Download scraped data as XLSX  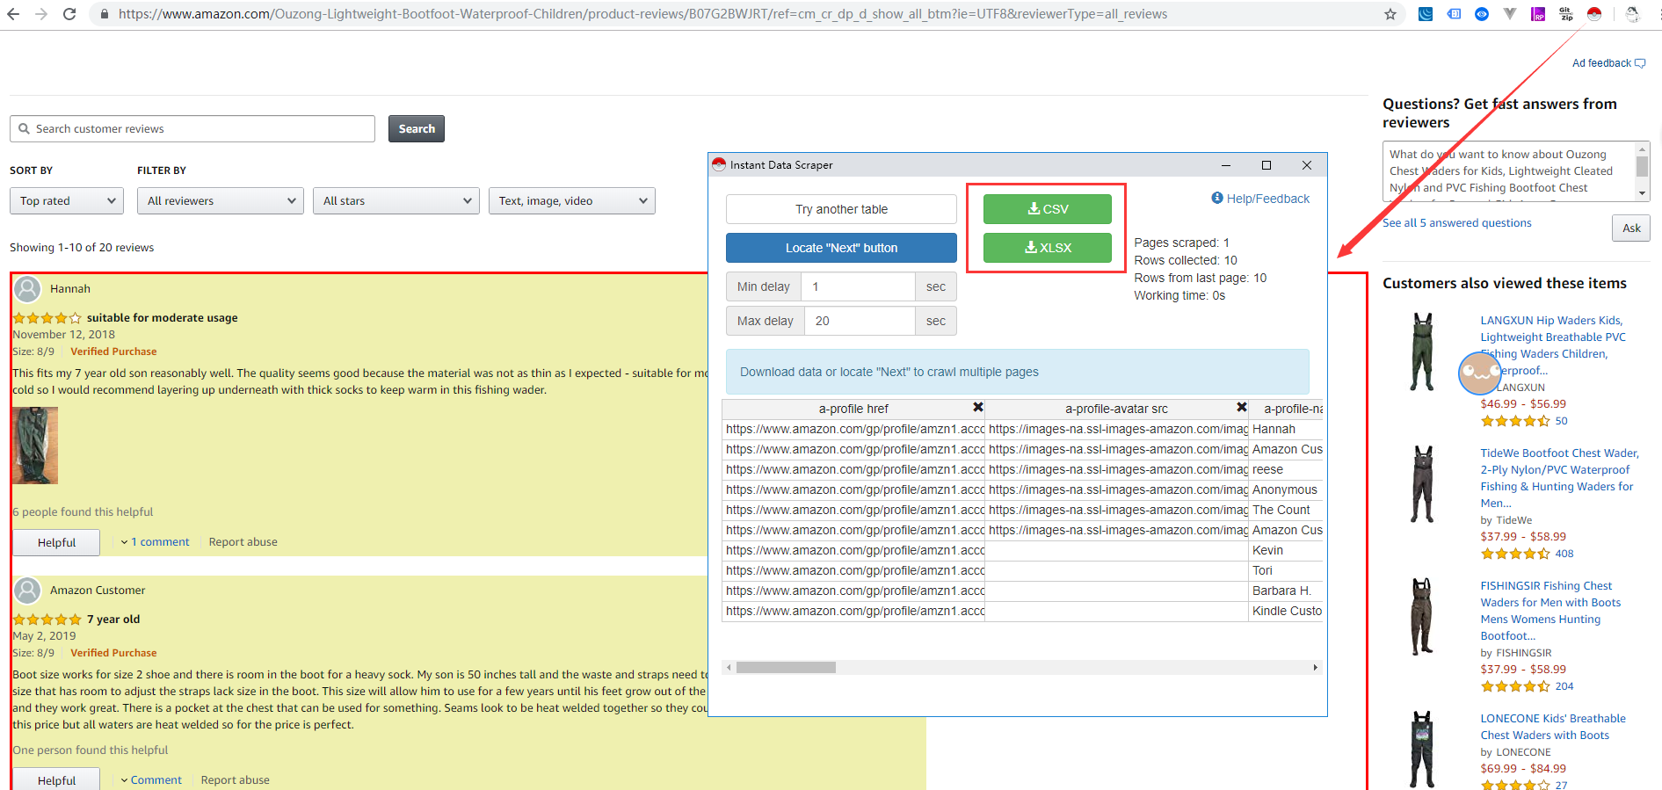click(1048, 248)
